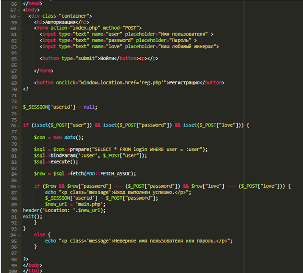Click the h2 heading text Авторизация
This screenshot has width=303, height=273.
coord(60,22)
